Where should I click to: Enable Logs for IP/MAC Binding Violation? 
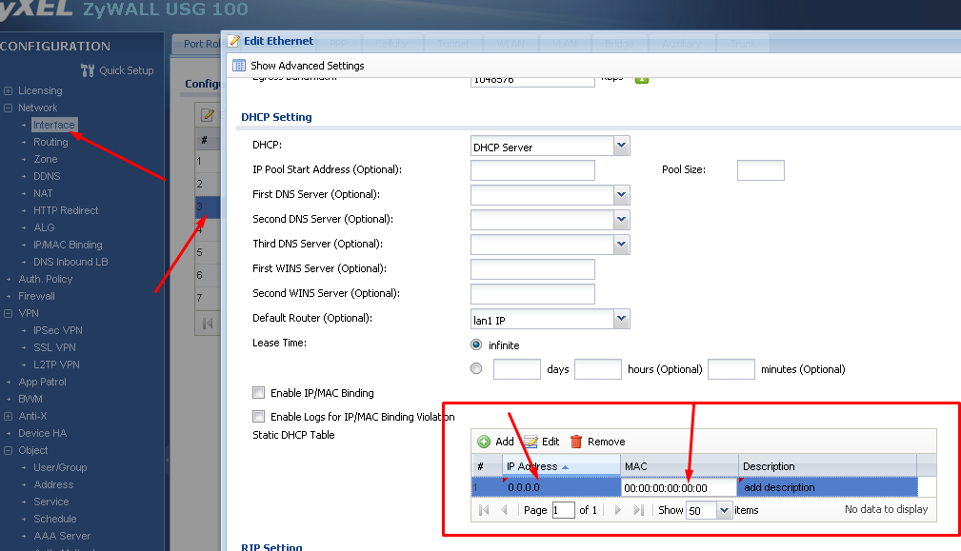[259, 416]
